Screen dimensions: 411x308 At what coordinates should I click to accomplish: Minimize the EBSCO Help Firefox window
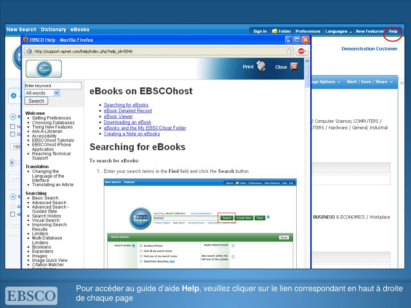point(289,40)
